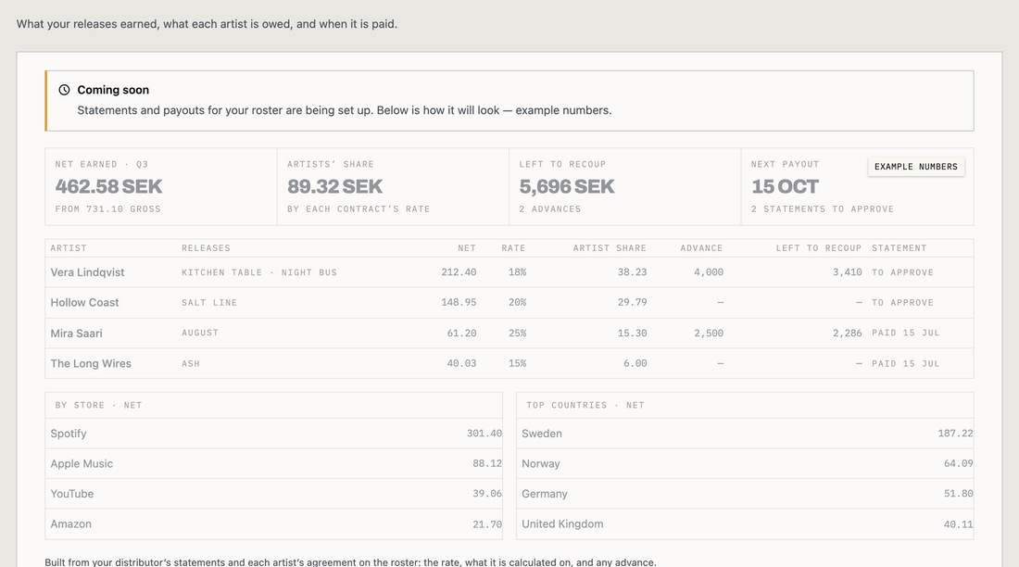1019x567 pixels.
Task: Click the Spotify store row
Action: [273, 433]
